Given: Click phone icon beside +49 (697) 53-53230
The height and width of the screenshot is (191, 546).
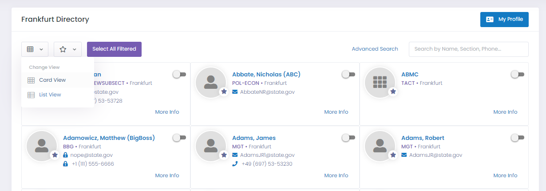Looking at the screenshot, I should pyautogui.click(x=235, y=164).
